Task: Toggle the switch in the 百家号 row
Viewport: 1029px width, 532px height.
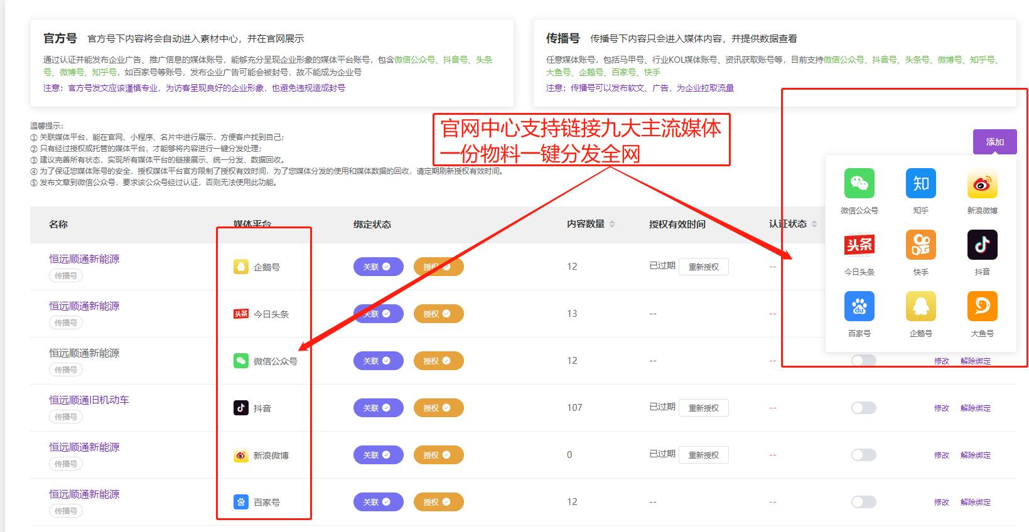Action: (x=863, y=502)
